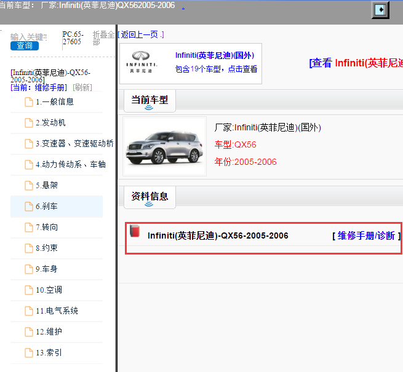The image size is (403, 372).
Task: Click page icon beside 2.发动机
Action: click(29, 123)
